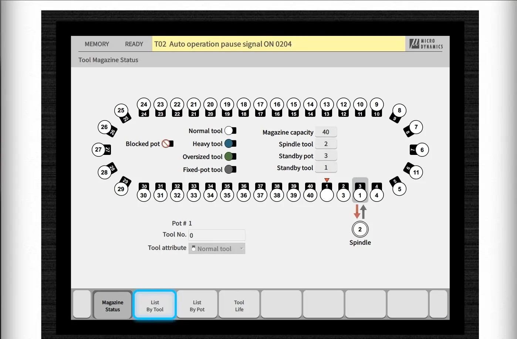Click the MEMORY mode indicator

[97, 44]
